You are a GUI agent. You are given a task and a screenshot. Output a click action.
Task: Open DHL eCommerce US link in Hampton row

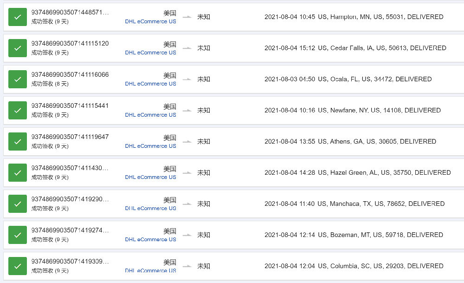[x=150, y=21]
